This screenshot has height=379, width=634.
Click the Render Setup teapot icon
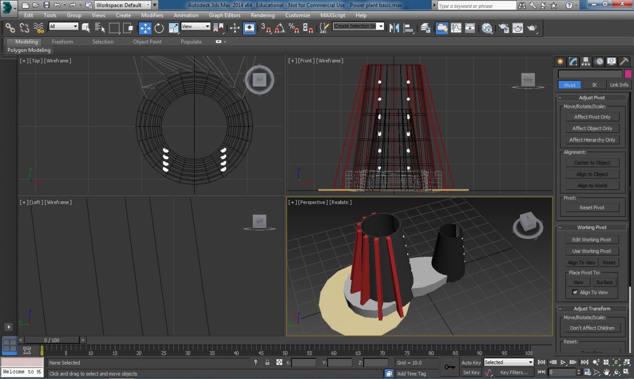[x=504, y=28]
